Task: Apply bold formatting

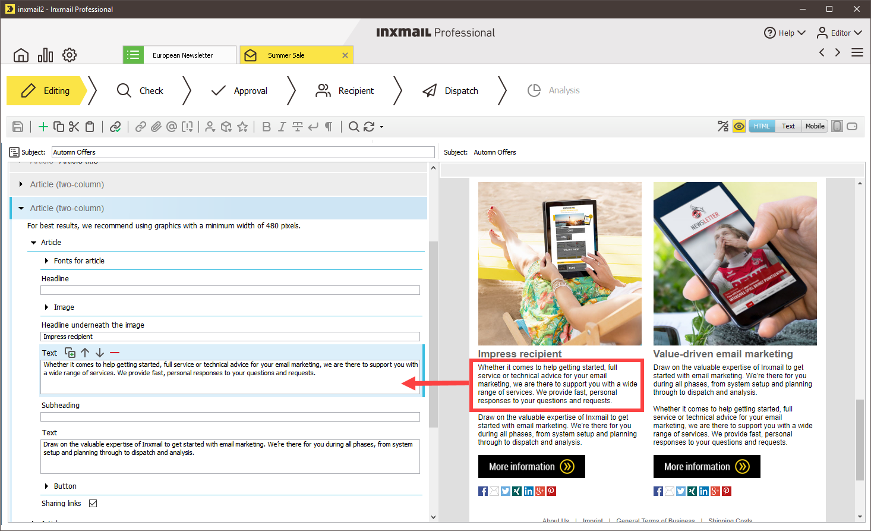Action: click(266, 127)
